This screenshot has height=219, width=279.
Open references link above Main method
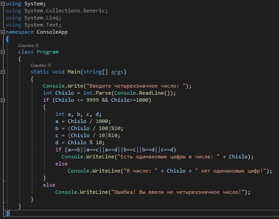(x=41, y=65)
